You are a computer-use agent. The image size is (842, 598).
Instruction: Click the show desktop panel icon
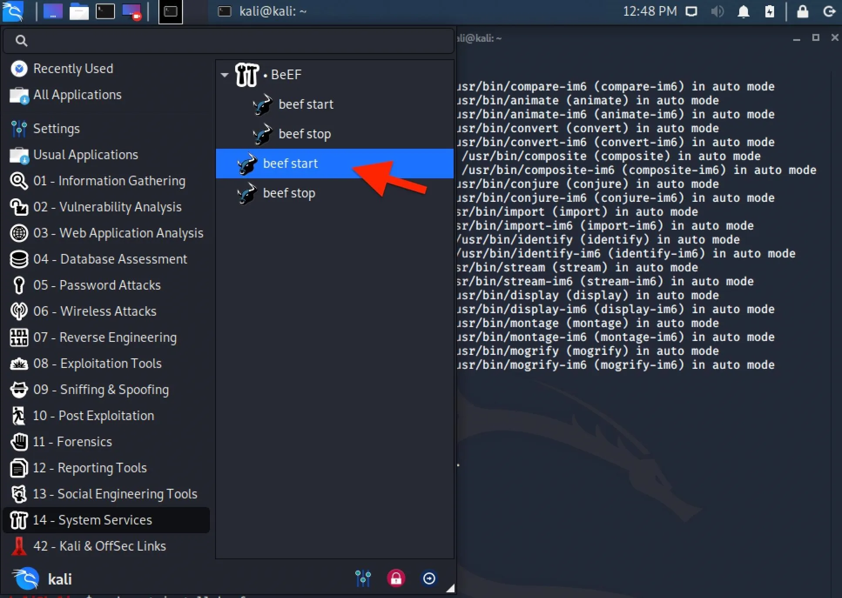(53, 11)
